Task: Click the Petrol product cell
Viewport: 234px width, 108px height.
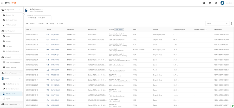Action: pos(155,70)
